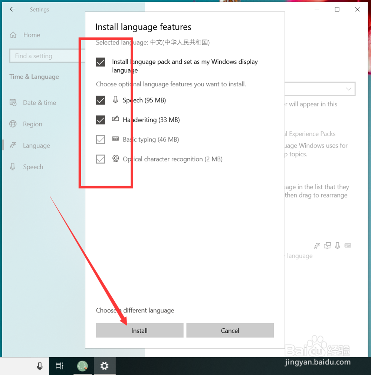Toggle the Handwriting (33 MB) checkbox

(101, 120)
